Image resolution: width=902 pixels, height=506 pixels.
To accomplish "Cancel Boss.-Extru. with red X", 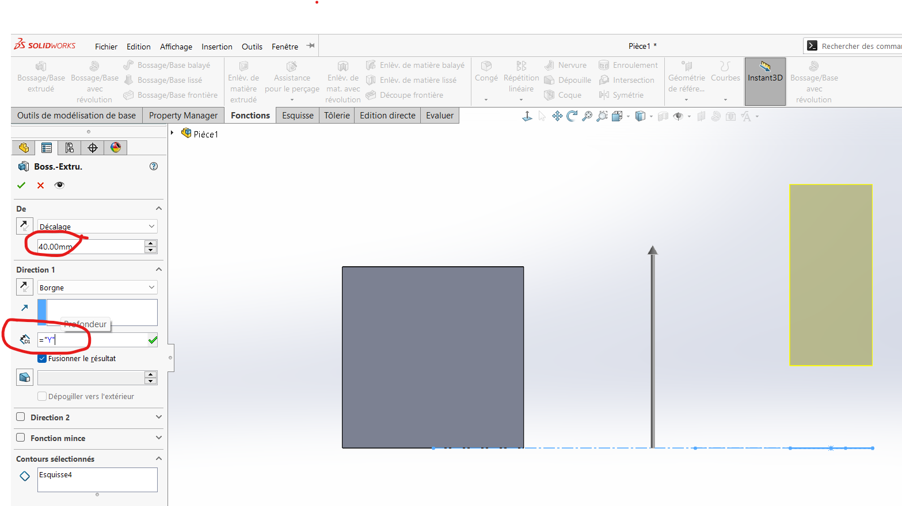I will pos(40,185).
